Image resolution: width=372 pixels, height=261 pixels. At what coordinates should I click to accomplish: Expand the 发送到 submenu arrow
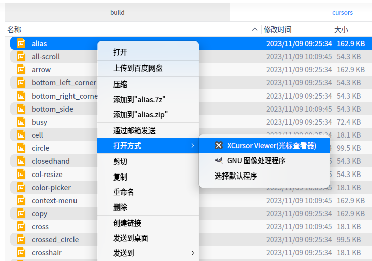(192, 253)
